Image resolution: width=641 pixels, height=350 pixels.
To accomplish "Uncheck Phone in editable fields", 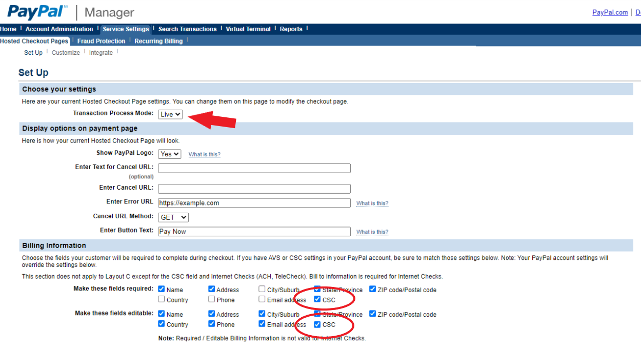I will (x=212, y=324).
